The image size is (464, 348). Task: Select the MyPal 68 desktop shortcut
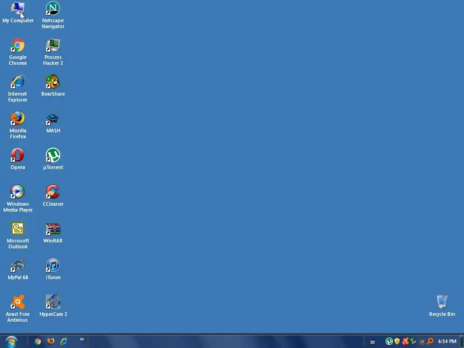click(x=18, y=269)
